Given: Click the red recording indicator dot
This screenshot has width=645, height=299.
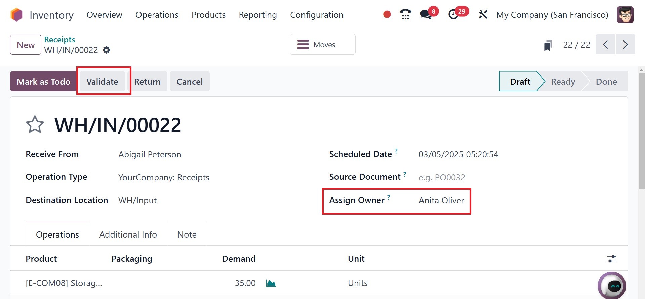Looking at the screenshot, I should (x=387, y=14).
